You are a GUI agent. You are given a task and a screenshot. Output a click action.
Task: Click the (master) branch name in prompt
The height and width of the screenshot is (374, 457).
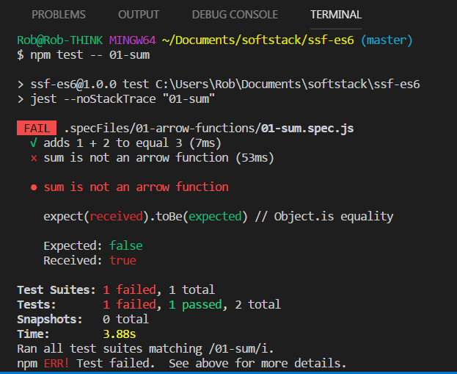pos(387,40)
